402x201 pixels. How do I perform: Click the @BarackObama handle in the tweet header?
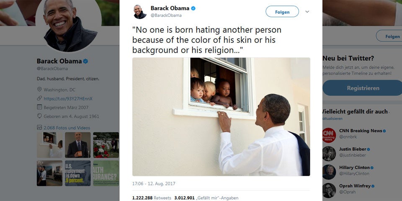[166, 15]
